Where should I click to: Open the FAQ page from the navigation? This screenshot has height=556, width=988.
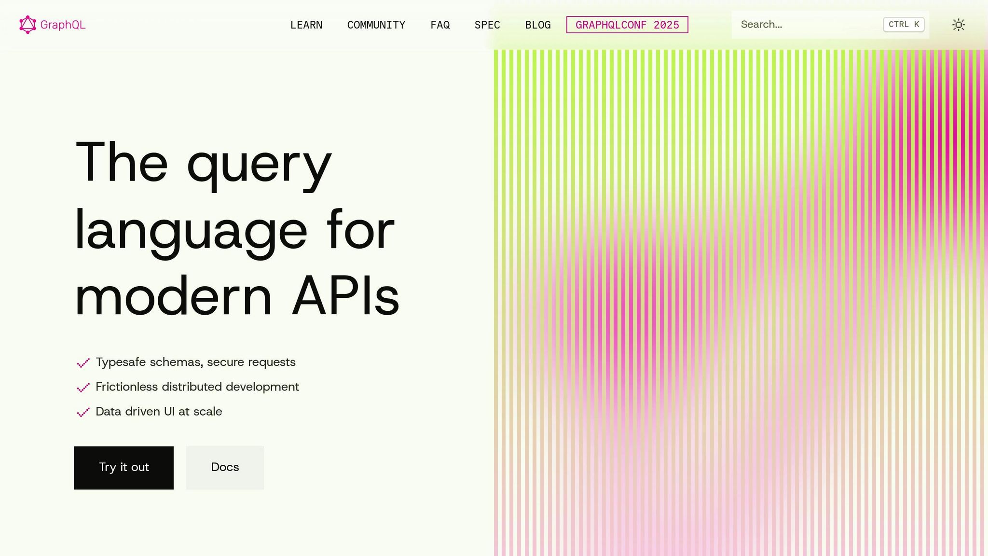[x=440, y=25]
